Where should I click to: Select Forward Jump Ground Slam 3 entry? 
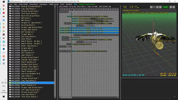point(31,27)
